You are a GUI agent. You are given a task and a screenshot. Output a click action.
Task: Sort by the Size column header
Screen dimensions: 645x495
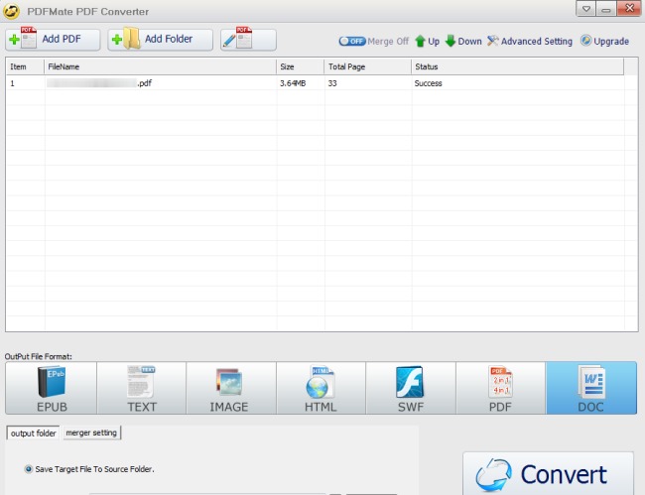[x=300, y=66]
